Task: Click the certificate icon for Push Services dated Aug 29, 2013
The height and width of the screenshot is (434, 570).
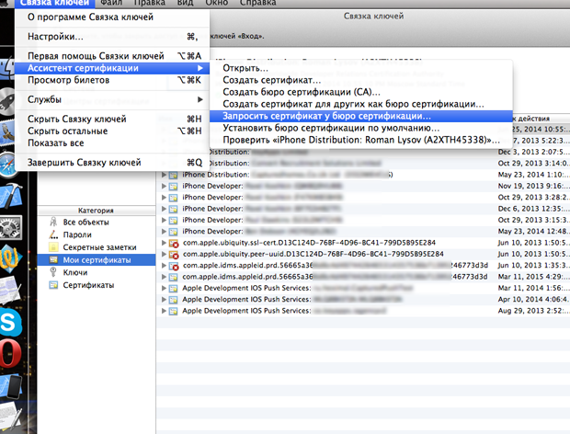Action: pos(174,311)
